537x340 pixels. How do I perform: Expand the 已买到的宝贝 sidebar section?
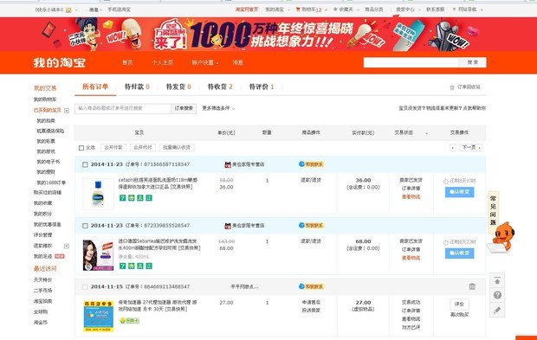coord(67,111)
